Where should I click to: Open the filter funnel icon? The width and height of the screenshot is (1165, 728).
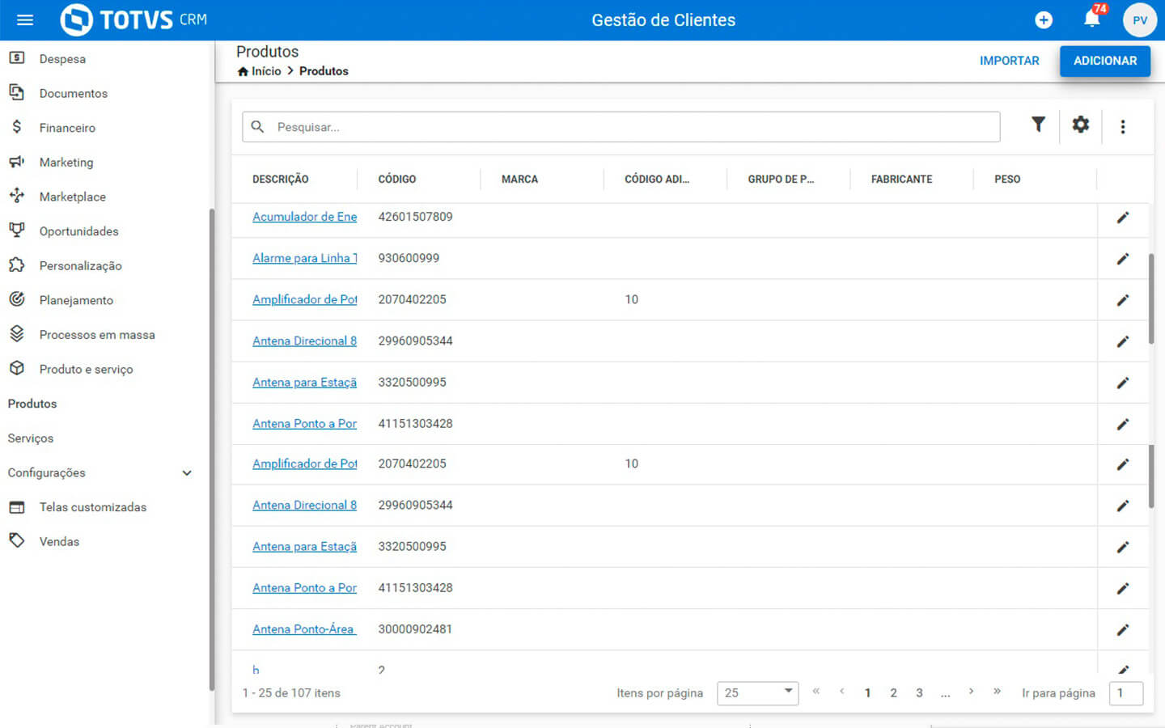pyautogui.click(x=1038, y=125)
